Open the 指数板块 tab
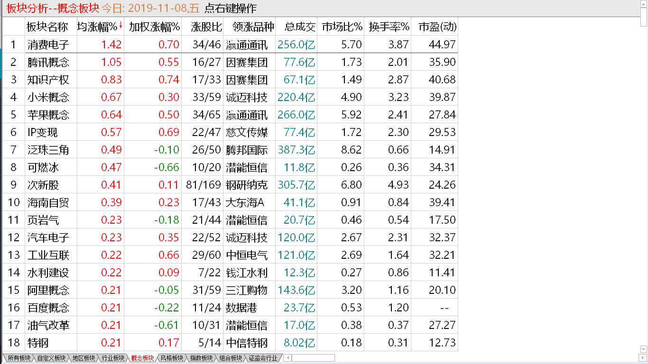The width and height of the screenshot is (648, 364). pos(201,358)
